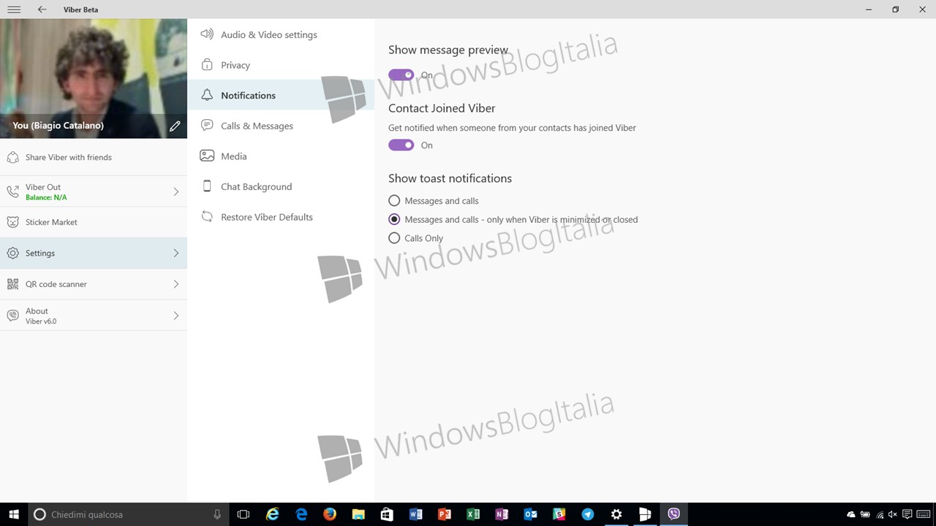
Task: Click the Viber Out phone icon
Action: (x=12, y=191)
